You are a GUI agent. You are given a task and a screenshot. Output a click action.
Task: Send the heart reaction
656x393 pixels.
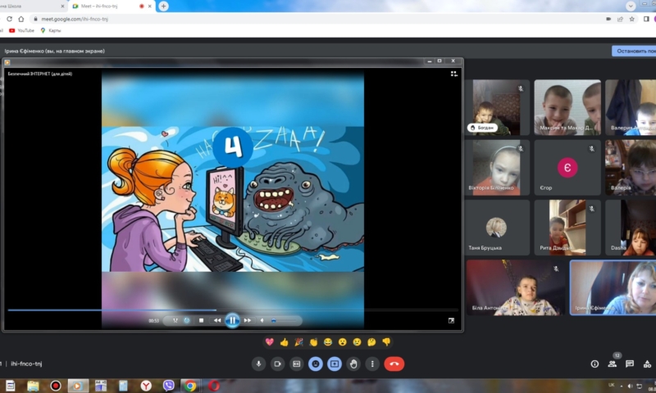[270, 342]
